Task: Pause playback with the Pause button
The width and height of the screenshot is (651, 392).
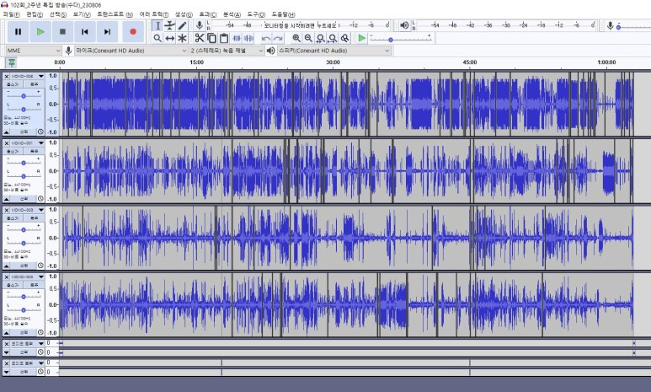Action: click(18, 31)
